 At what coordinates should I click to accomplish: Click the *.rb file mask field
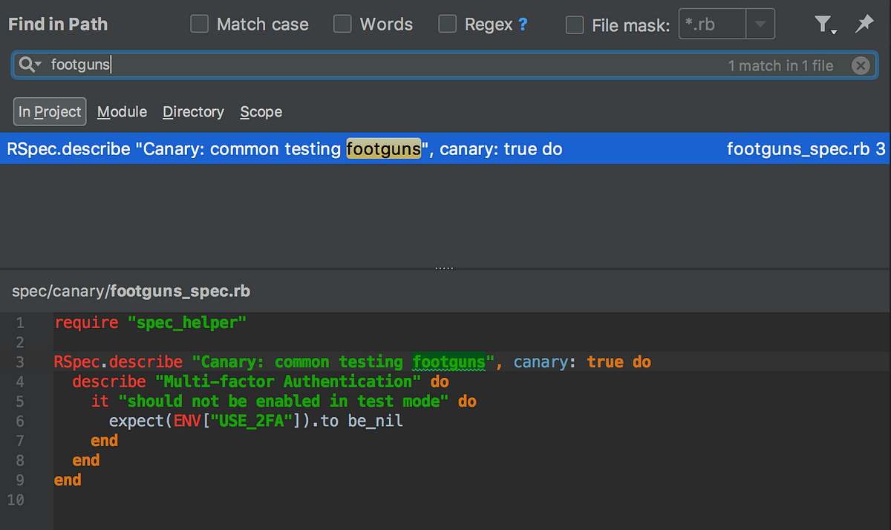712,24
